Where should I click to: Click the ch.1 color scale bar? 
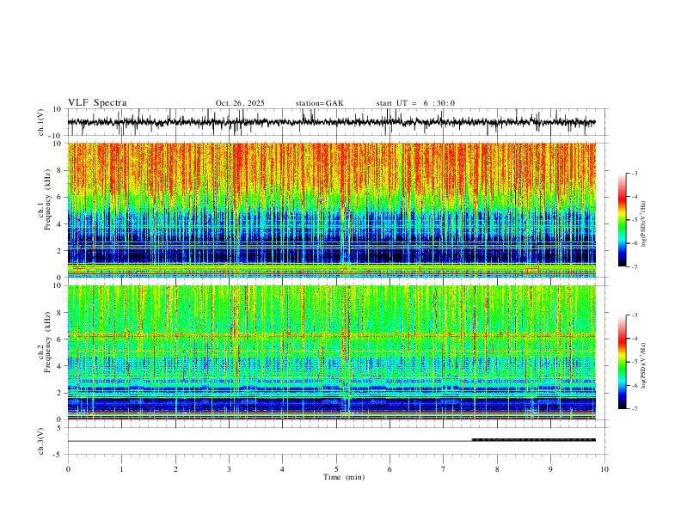pyautogui.click(x=623, y=220)
